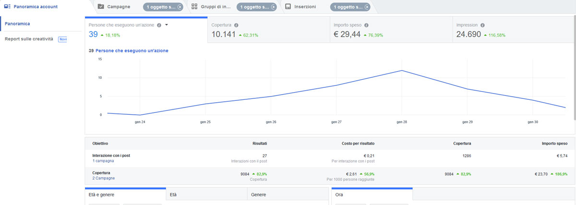The height and width of the screenshot is (205, 576).
Task: Open the 2 Campagne link
Action: click(x=103, y=178)
